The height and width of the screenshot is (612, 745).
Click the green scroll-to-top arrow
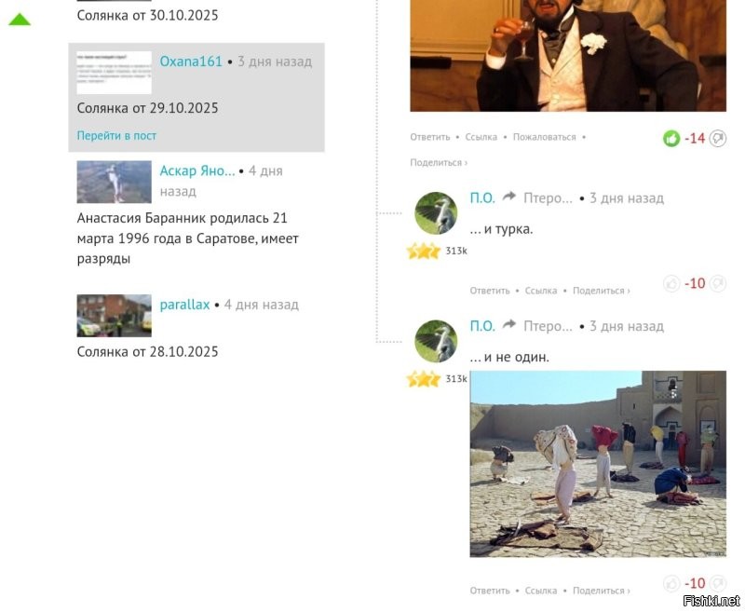click(20, 20)
